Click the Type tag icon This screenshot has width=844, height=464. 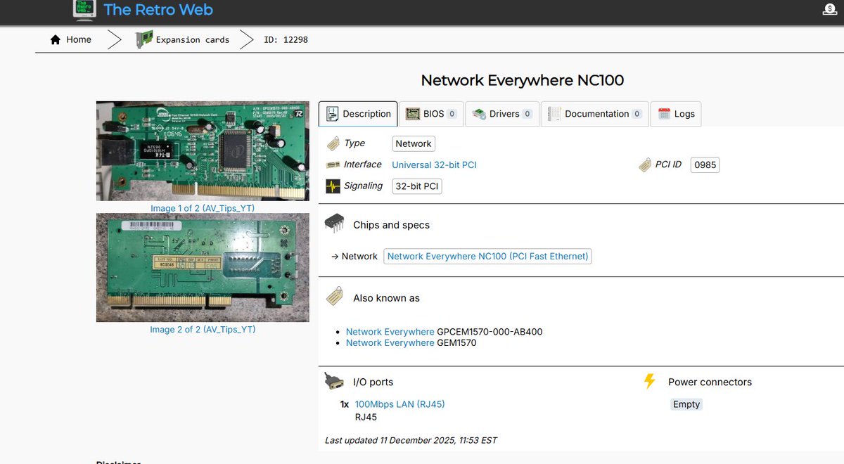(333, 143)
